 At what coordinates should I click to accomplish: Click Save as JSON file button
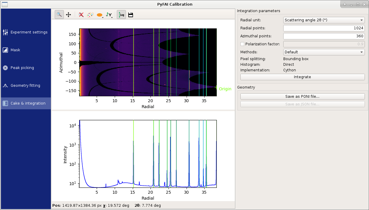pyautogui.click(x=302, y=104)
